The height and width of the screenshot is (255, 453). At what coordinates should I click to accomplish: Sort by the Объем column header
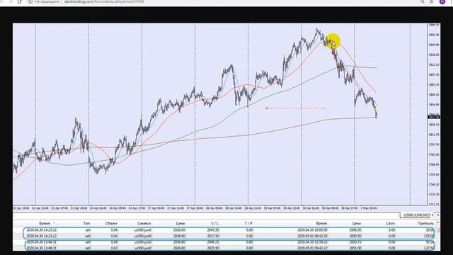click(x=111, y=223)
